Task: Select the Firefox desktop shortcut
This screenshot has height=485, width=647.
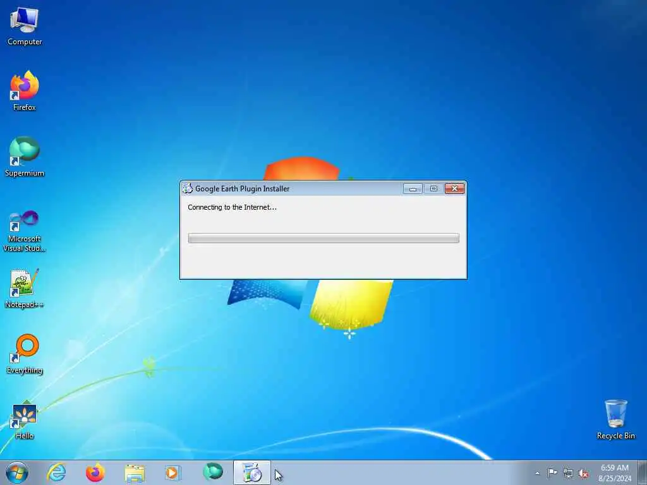Action: click(x=25, y=91)
